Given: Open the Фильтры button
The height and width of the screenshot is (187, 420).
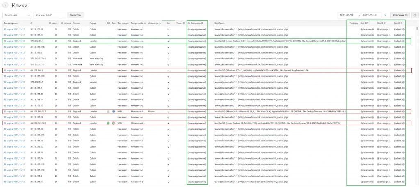Looking at the screenshot, I should pos(75,15).
